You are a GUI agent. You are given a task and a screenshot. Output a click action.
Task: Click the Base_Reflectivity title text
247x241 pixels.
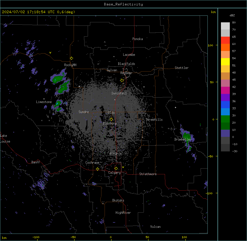tap(123, 4)
